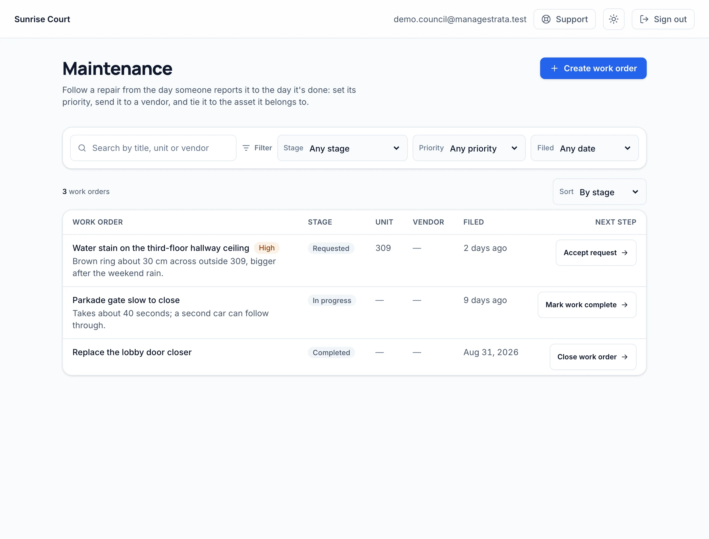Click the Requested stage badge

tap(331, 248)
